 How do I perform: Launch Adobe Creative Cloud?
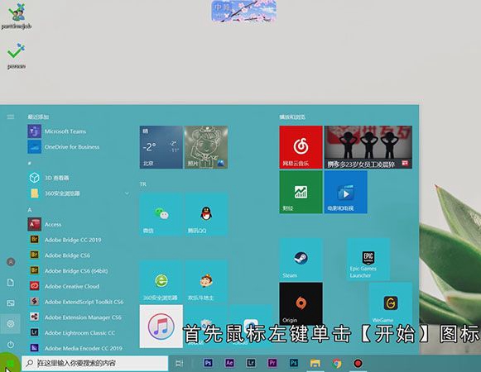point(64,286)
